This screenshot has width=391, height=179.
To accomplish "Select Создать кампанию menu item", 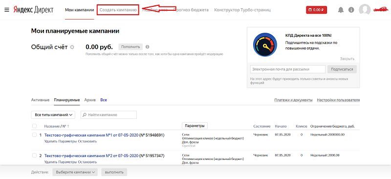I will click(x=118, y=10).
